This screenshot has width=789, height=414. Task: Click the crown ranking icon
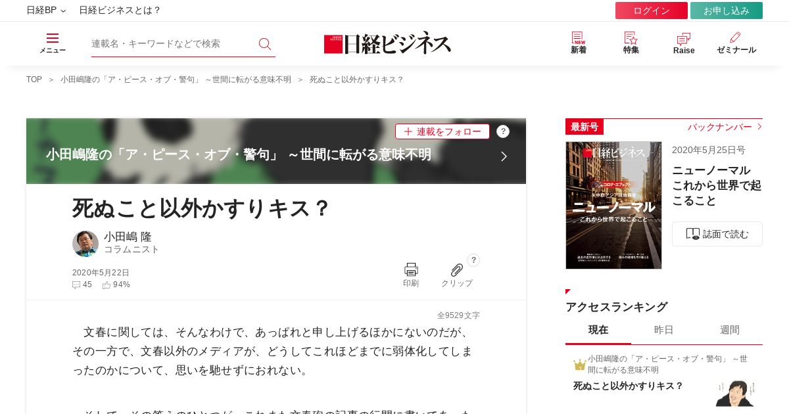pyautogui.click(x=579, y=365)
